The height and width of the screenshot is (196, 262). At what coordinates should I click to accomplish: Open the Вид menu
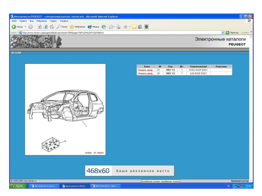(31, 21)
